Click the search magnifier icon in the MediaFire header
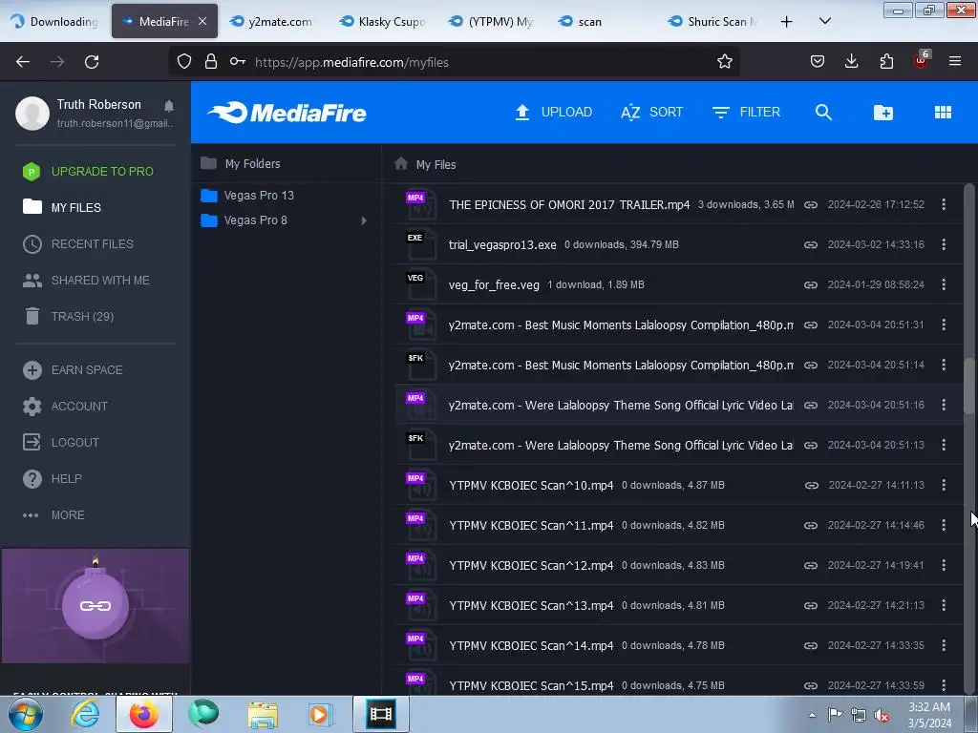The image size is (978, 733). tap(823, 113)
